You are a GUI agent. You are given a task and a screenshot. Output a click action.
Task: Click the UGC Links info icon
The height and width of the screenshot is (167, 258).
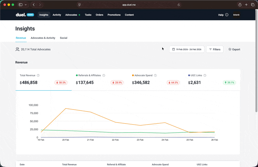(x=205, y=75)
